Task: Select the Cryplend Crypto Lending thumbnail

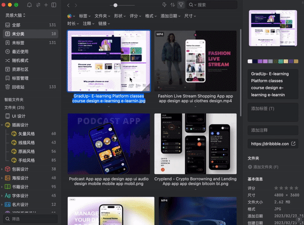Action: click(196, 144)
